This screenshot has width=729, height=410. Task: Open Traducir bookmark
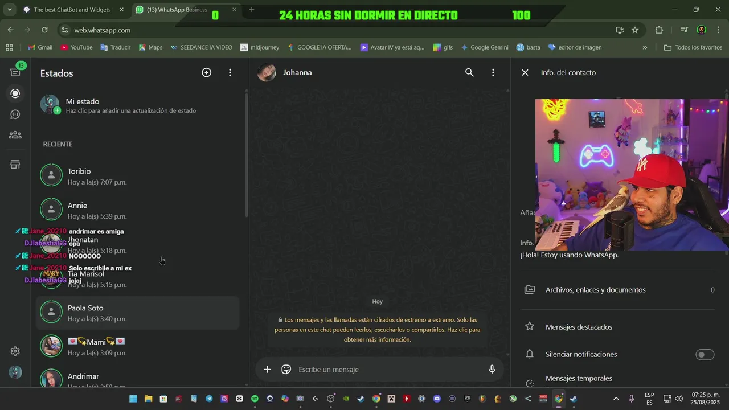pos(116,47)
